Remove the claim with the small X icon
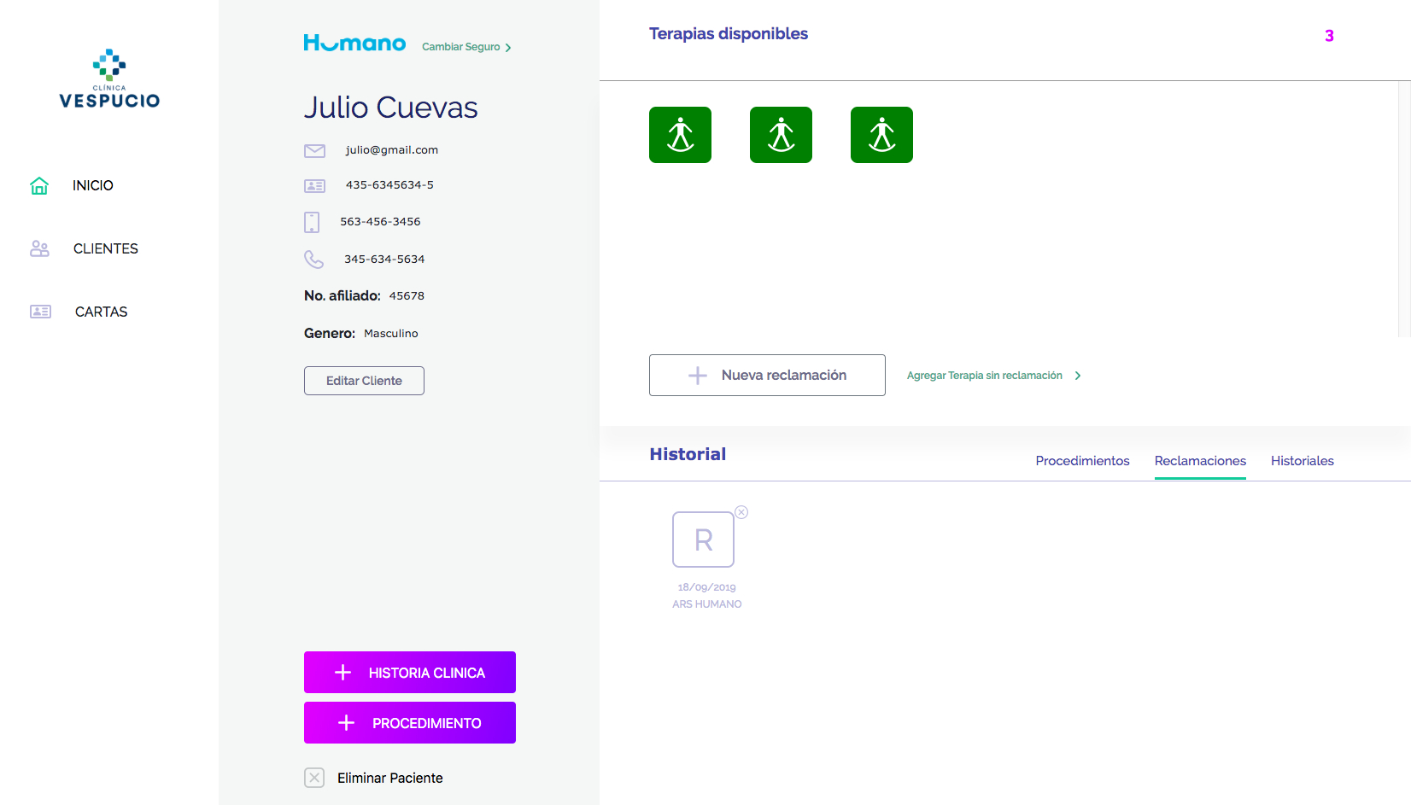Image resolution: width=1411 pixels, height=805 pixels. [x=741, y=512]
